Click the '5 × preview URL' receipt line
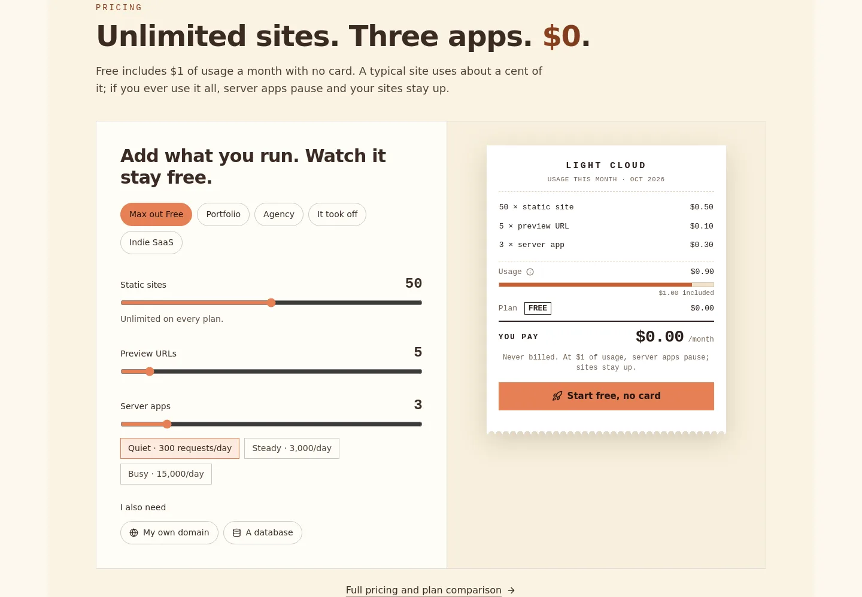Viewport: 862px width, 597px height. tap(606, 226)
